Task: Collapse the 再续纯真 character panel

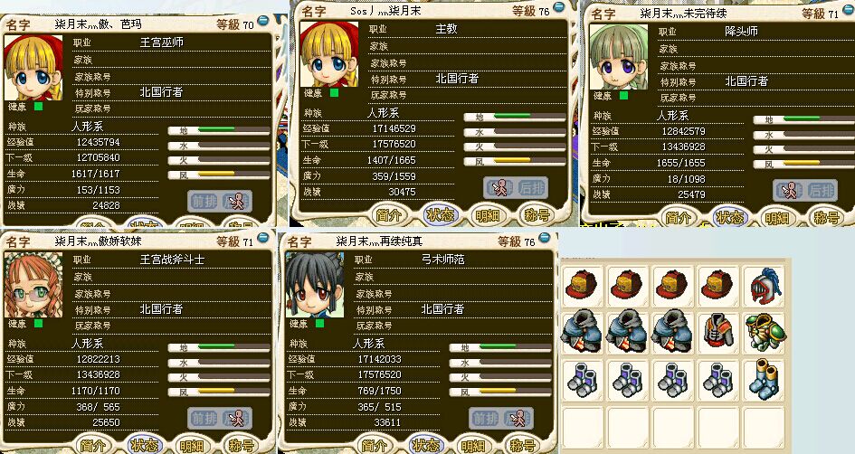Action: tap(545, 237)
